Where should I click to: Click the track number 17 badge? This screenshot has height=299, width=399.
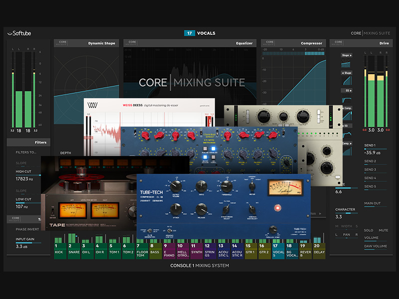(x=190, y=33)
